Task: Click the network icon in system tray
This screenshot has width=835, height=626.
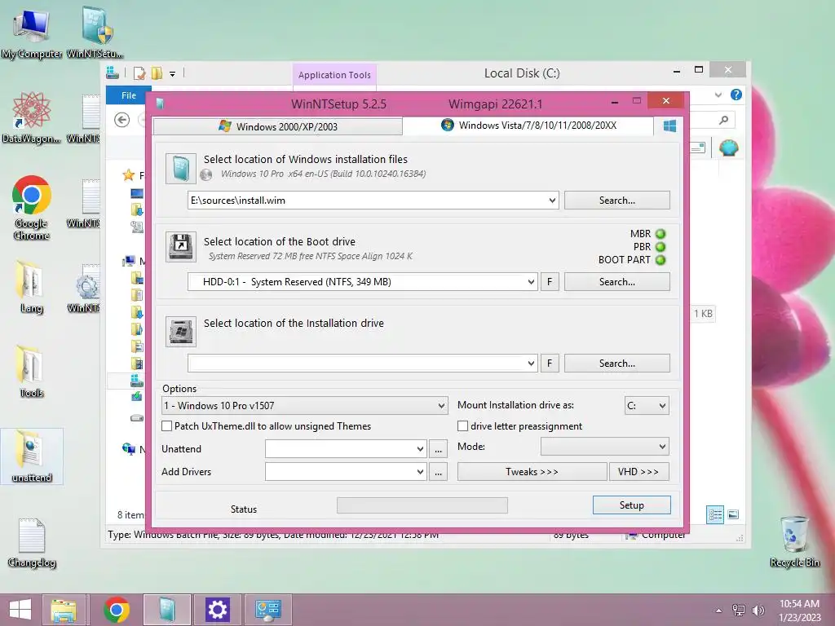Action: point(738,611)
